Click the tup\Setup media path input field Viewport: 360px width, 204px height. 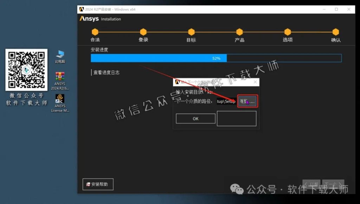pos(227,101)
